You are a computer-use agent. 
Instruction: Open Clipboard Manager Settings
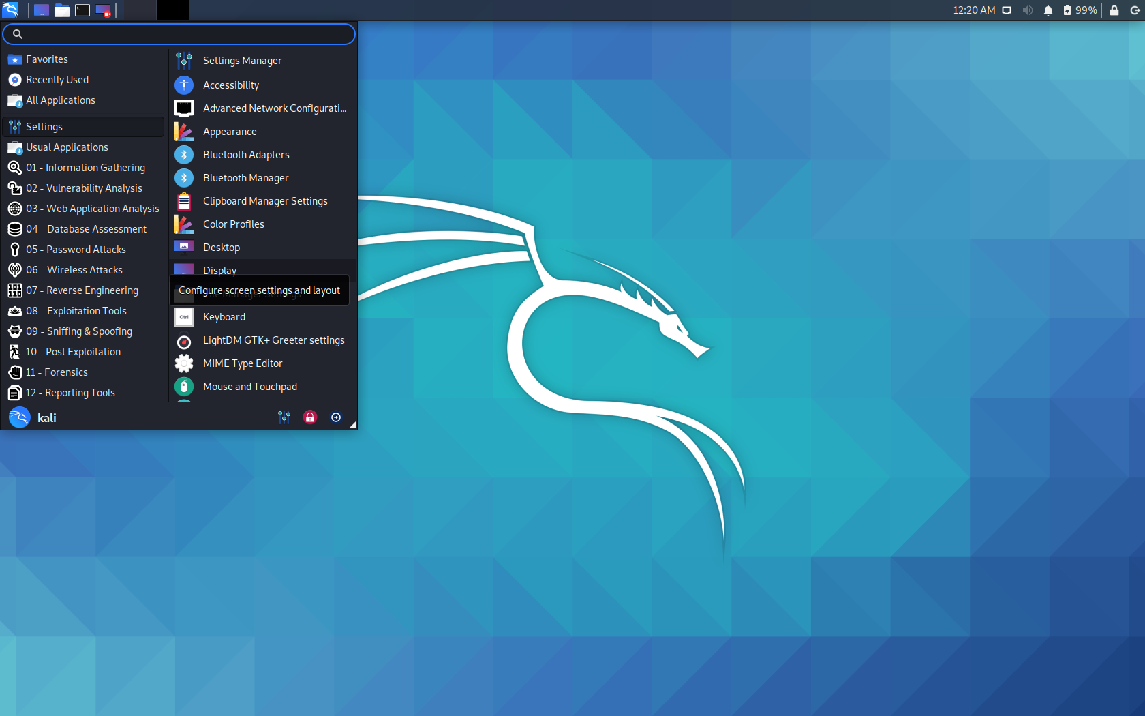point(265,200)
